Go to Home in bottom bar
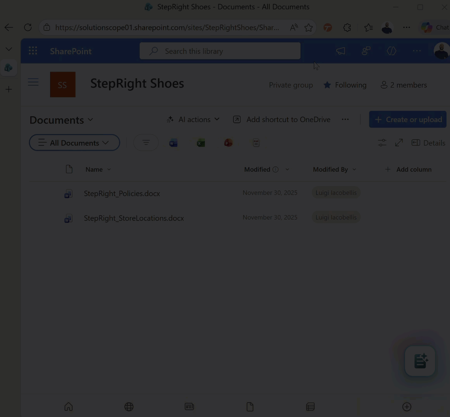 pos(69,407)
